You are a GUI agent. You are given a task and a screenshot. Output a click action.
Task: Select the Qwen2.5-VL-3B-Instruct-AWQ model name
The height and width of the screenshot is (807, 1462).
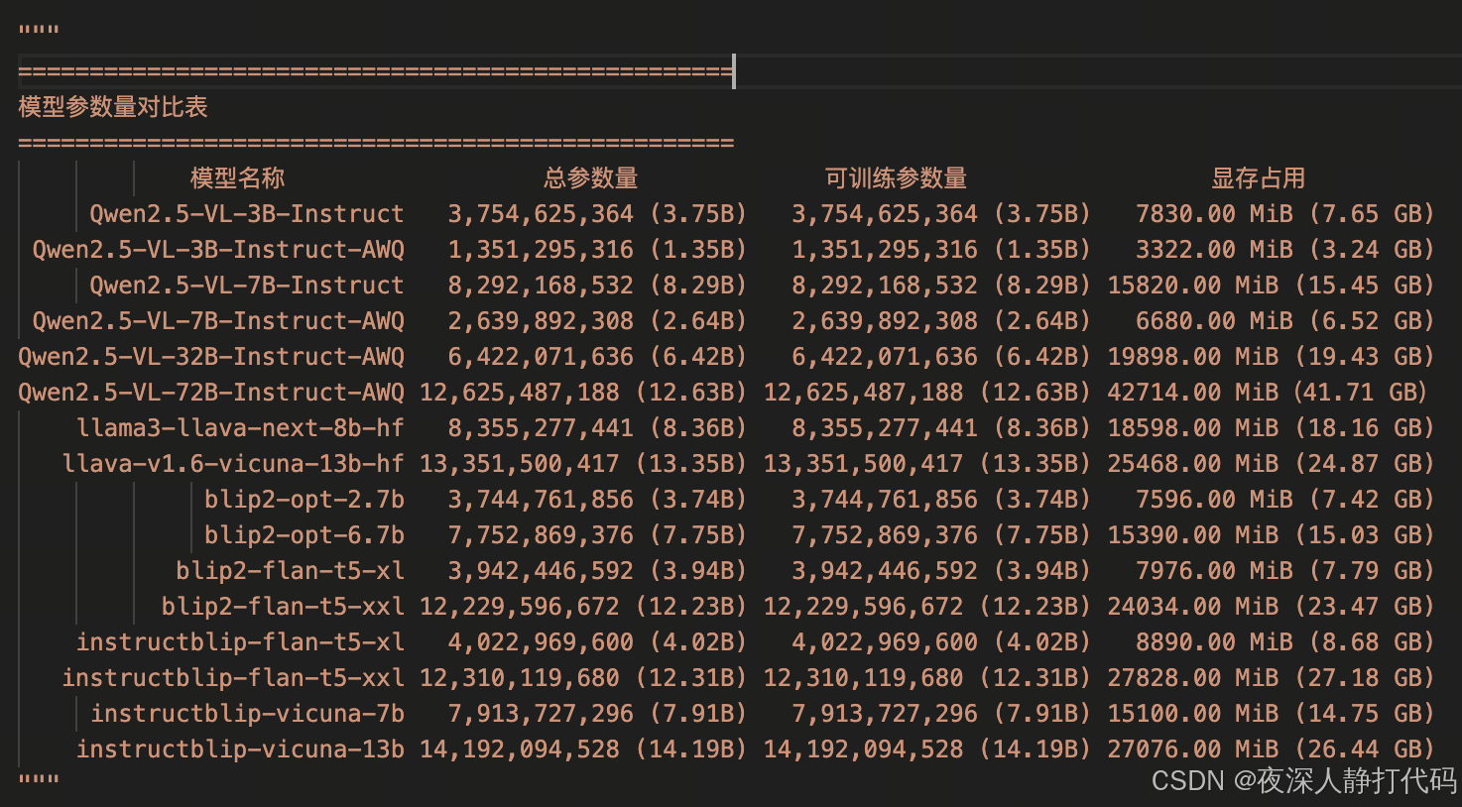point(218,250)
